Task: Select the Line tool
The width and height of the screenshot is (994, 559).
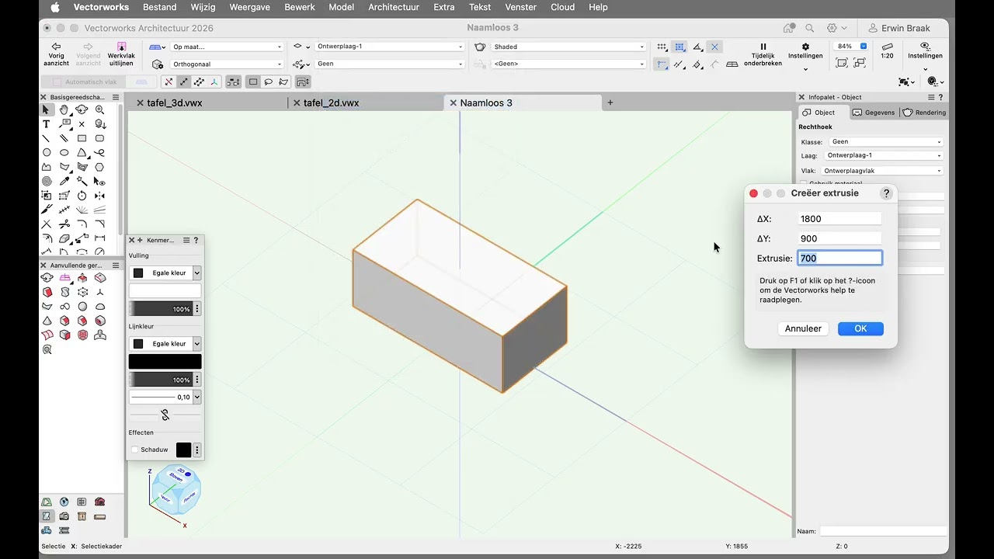Action: click(46, 138)
